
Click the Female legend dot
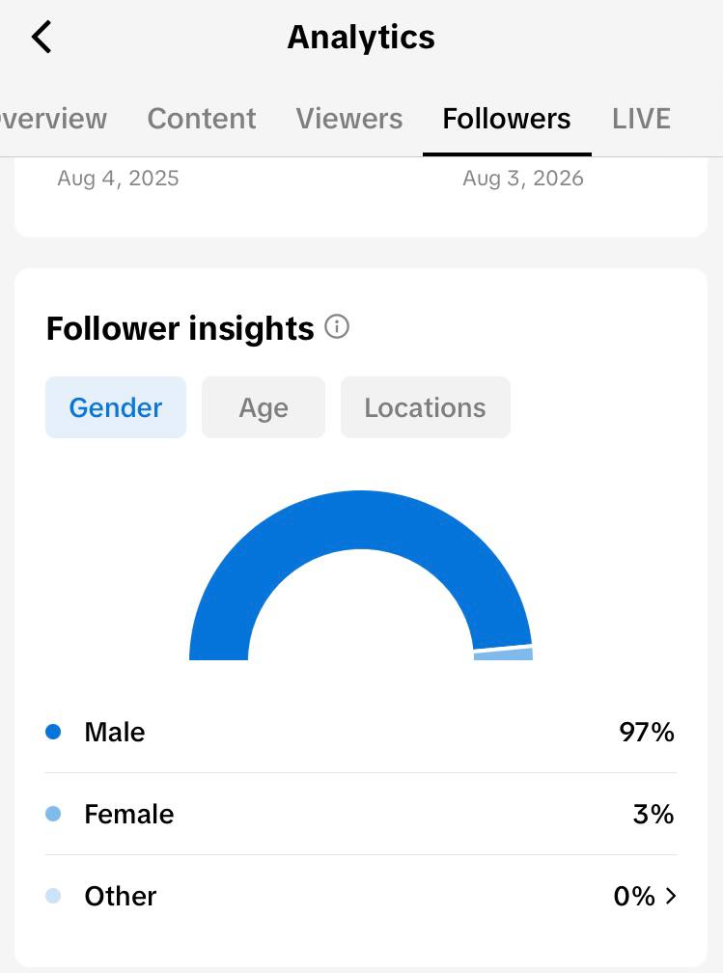pos(53,814)
